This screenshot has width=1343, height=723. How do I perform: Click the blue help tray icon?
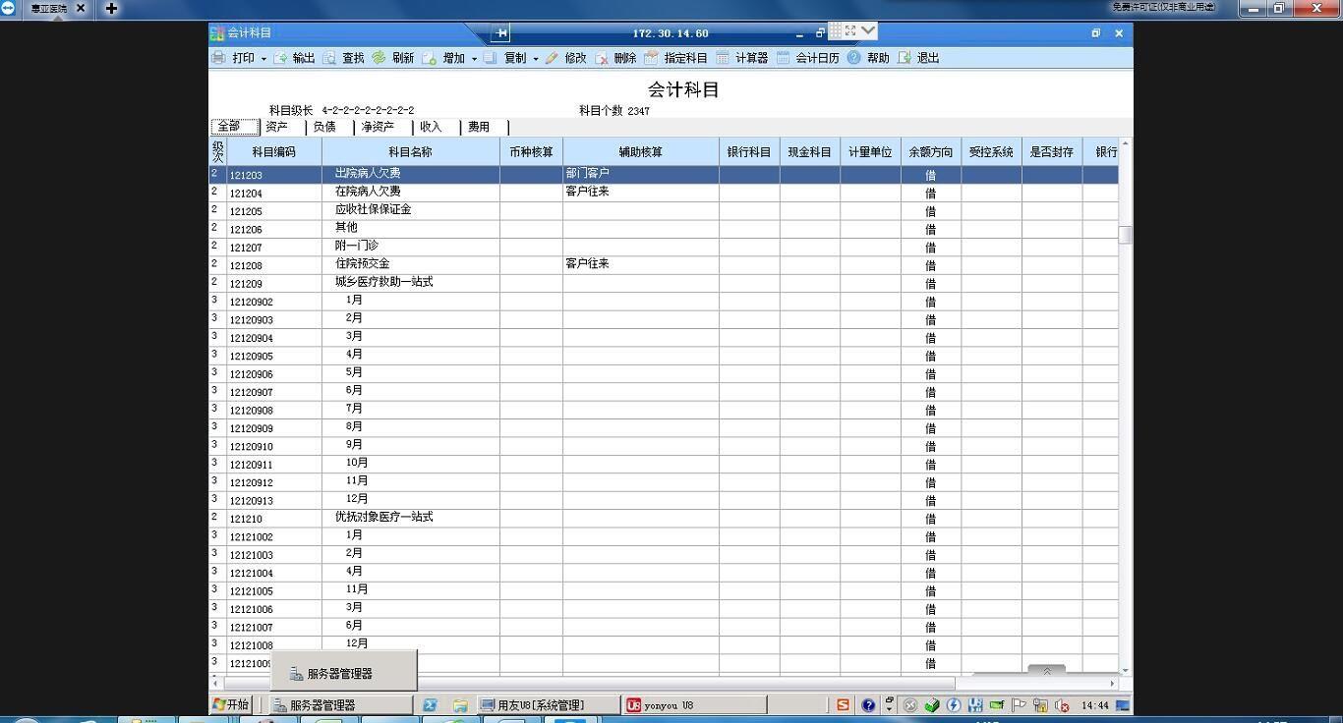tap(868, 704)
